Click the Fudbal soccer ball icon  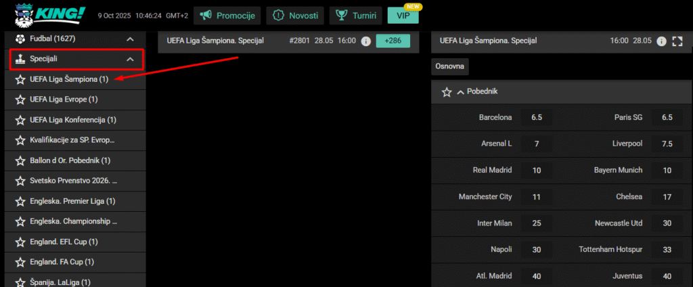coord(20,39)
